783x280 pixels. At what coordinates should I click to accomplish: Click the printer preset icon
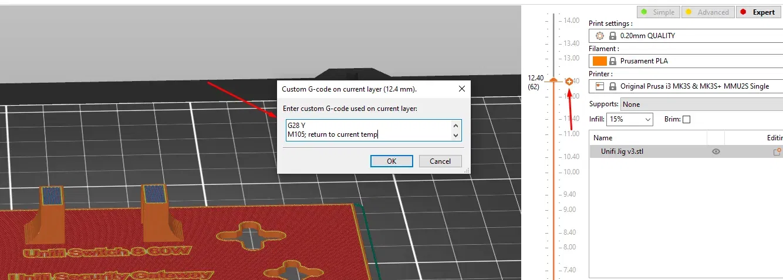coord(599,86)
